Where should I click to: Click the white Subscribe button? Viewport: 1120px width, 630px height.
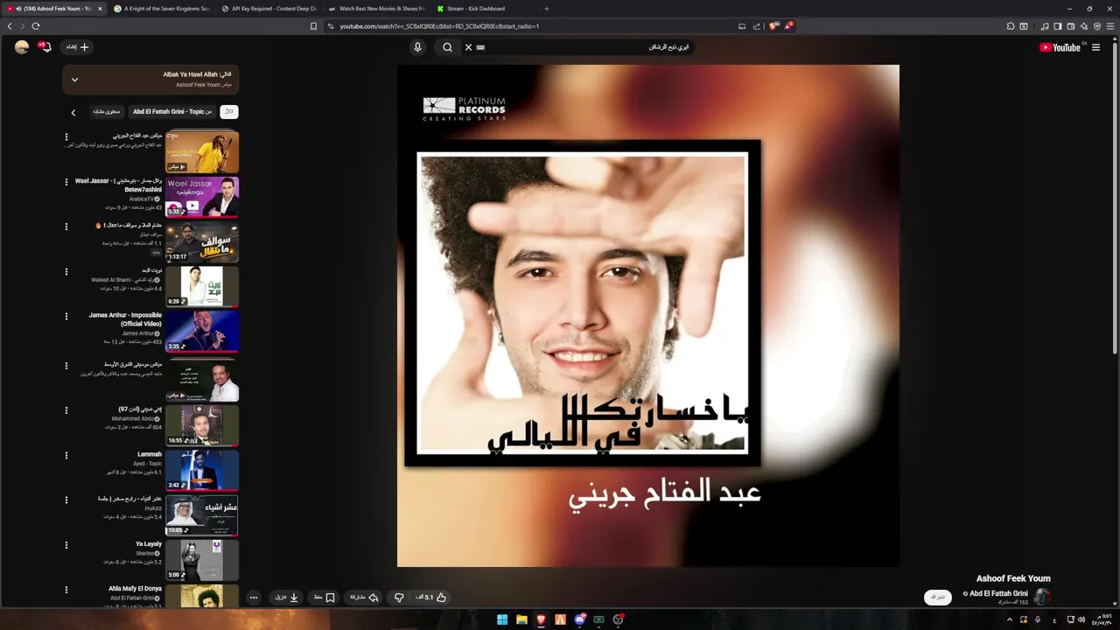tap(938, 598)
